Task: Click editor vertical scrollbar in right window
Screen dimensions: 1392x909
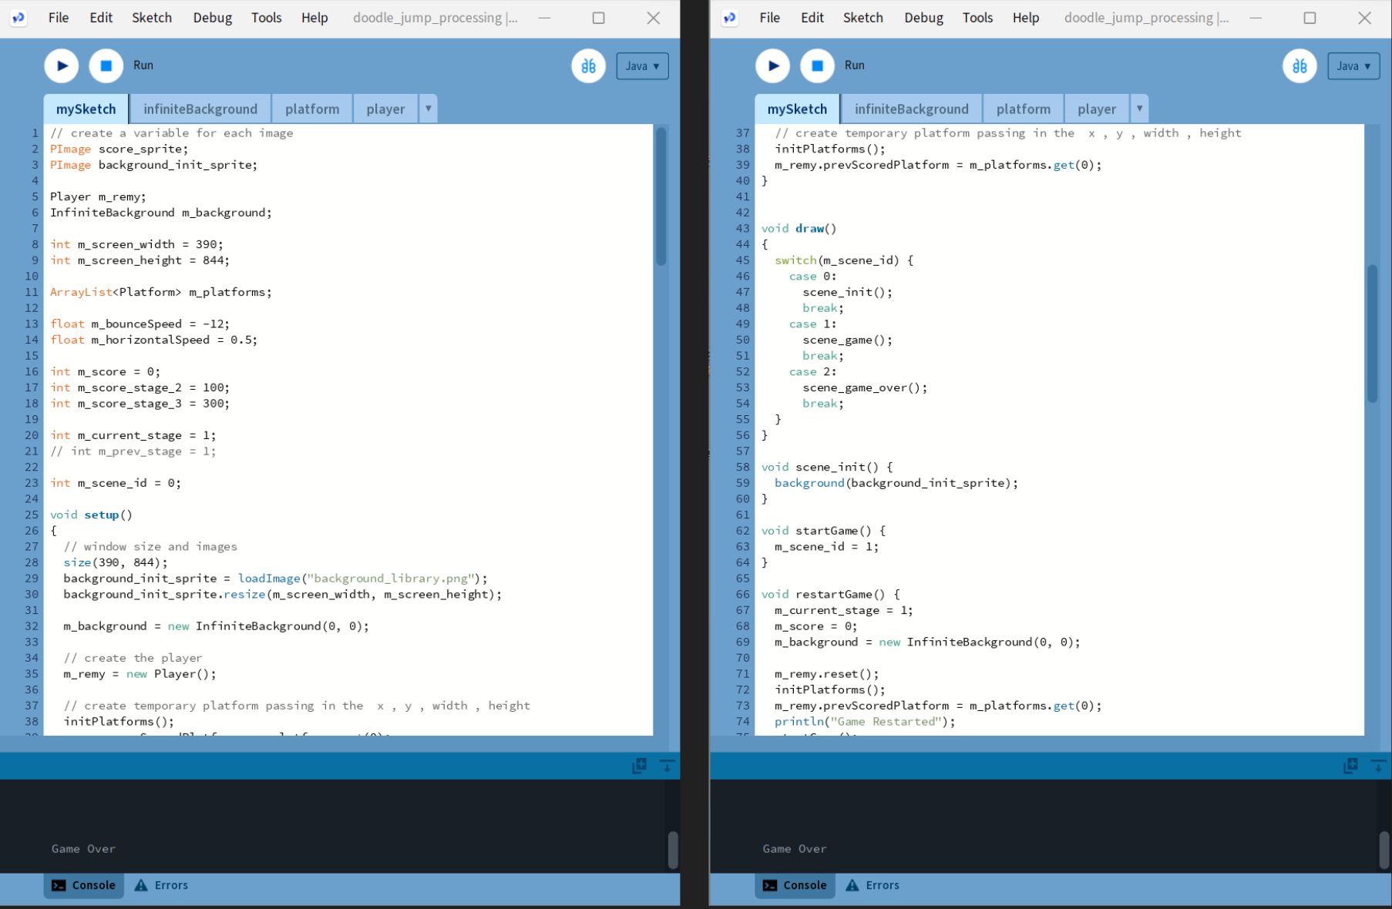Action: 1372,334
